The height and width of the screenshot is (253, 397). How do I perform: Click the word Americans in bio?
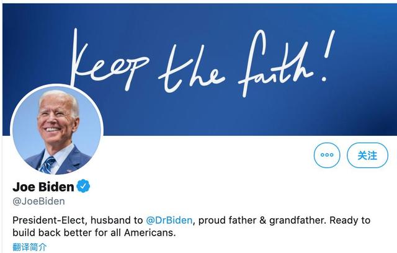pos(149,233)
